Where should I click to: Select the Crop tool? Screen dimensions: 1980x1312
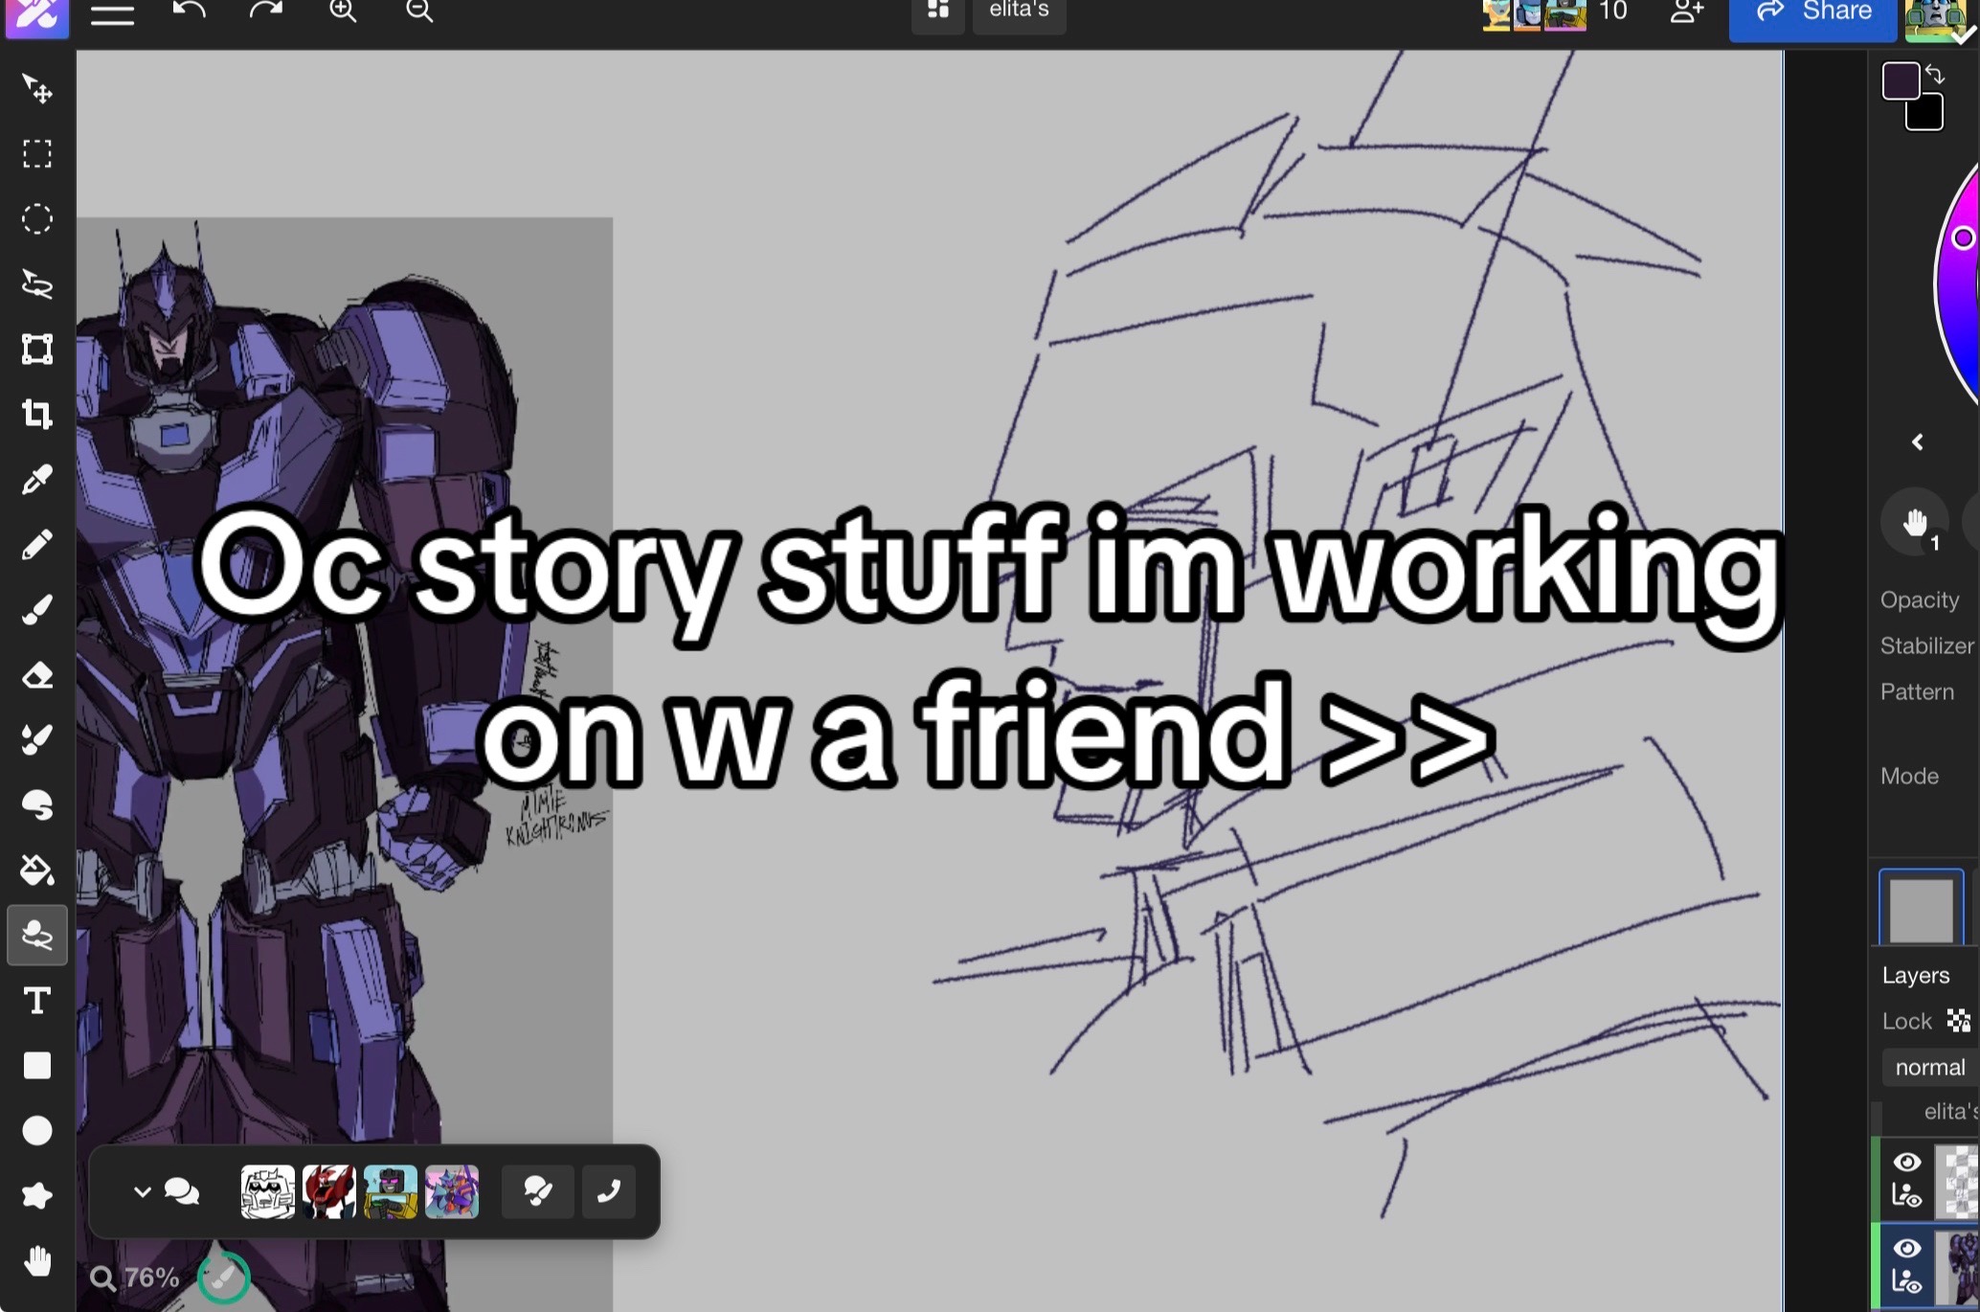pos(37,415)
